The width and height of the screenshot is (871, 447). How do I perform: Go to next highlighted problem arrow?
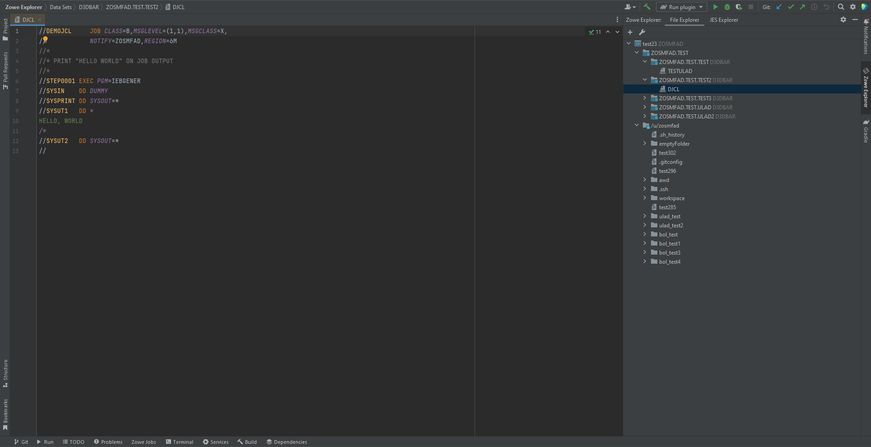(617, 32)
